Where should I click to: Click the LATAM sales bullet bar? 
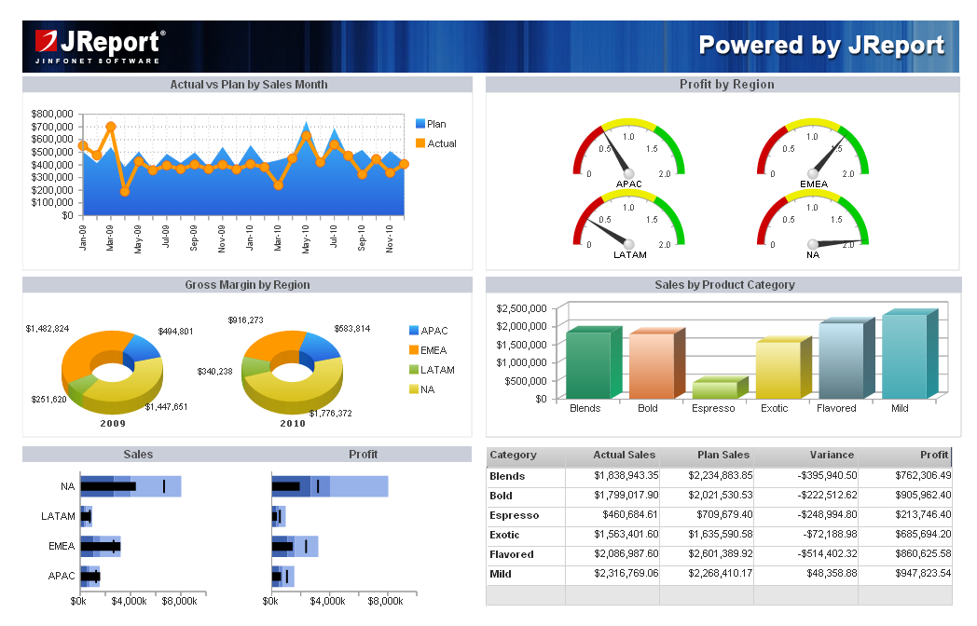pos(87,516)
